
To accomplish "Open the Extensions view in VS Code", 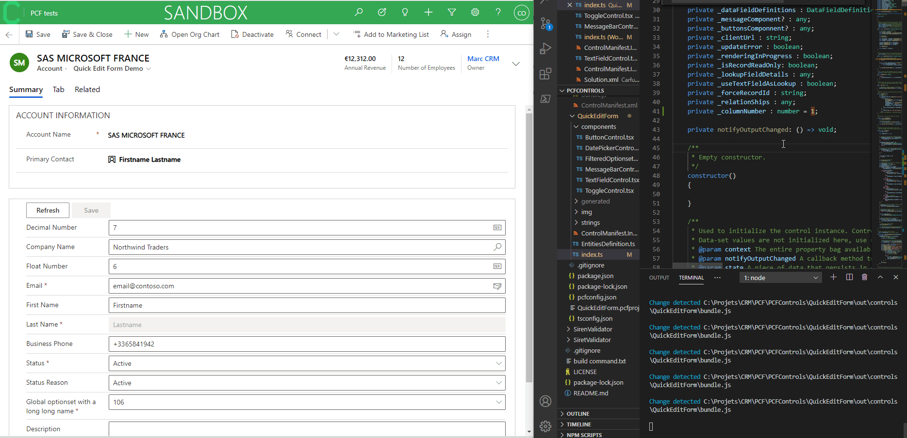I will (545, 74).
